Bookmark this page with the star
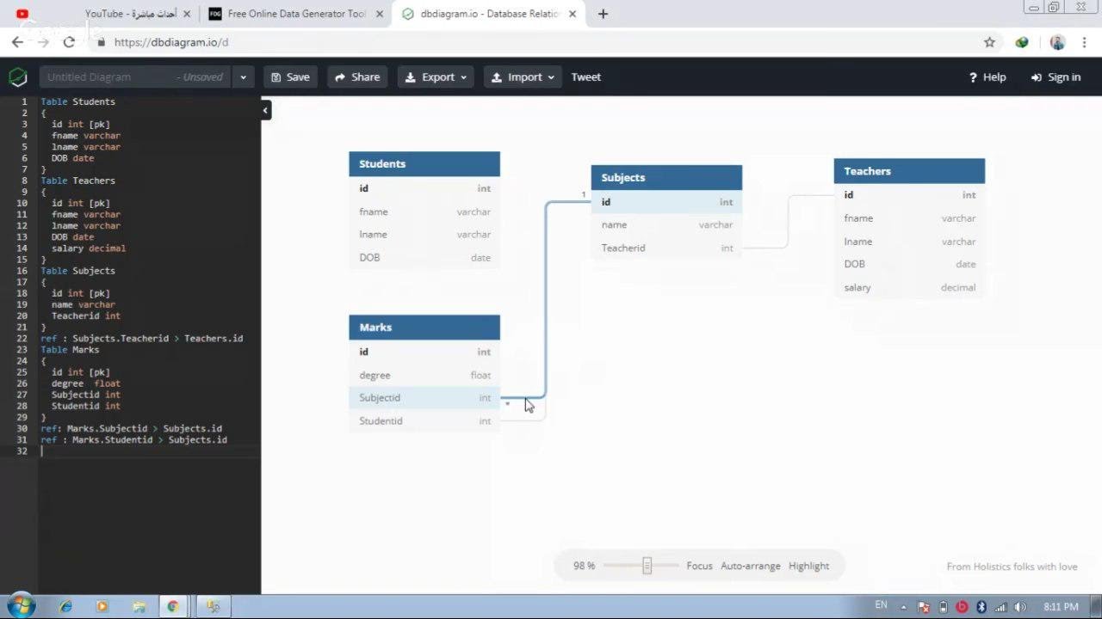This screenshot has height=619, width=1102. (x=989, y=42)
